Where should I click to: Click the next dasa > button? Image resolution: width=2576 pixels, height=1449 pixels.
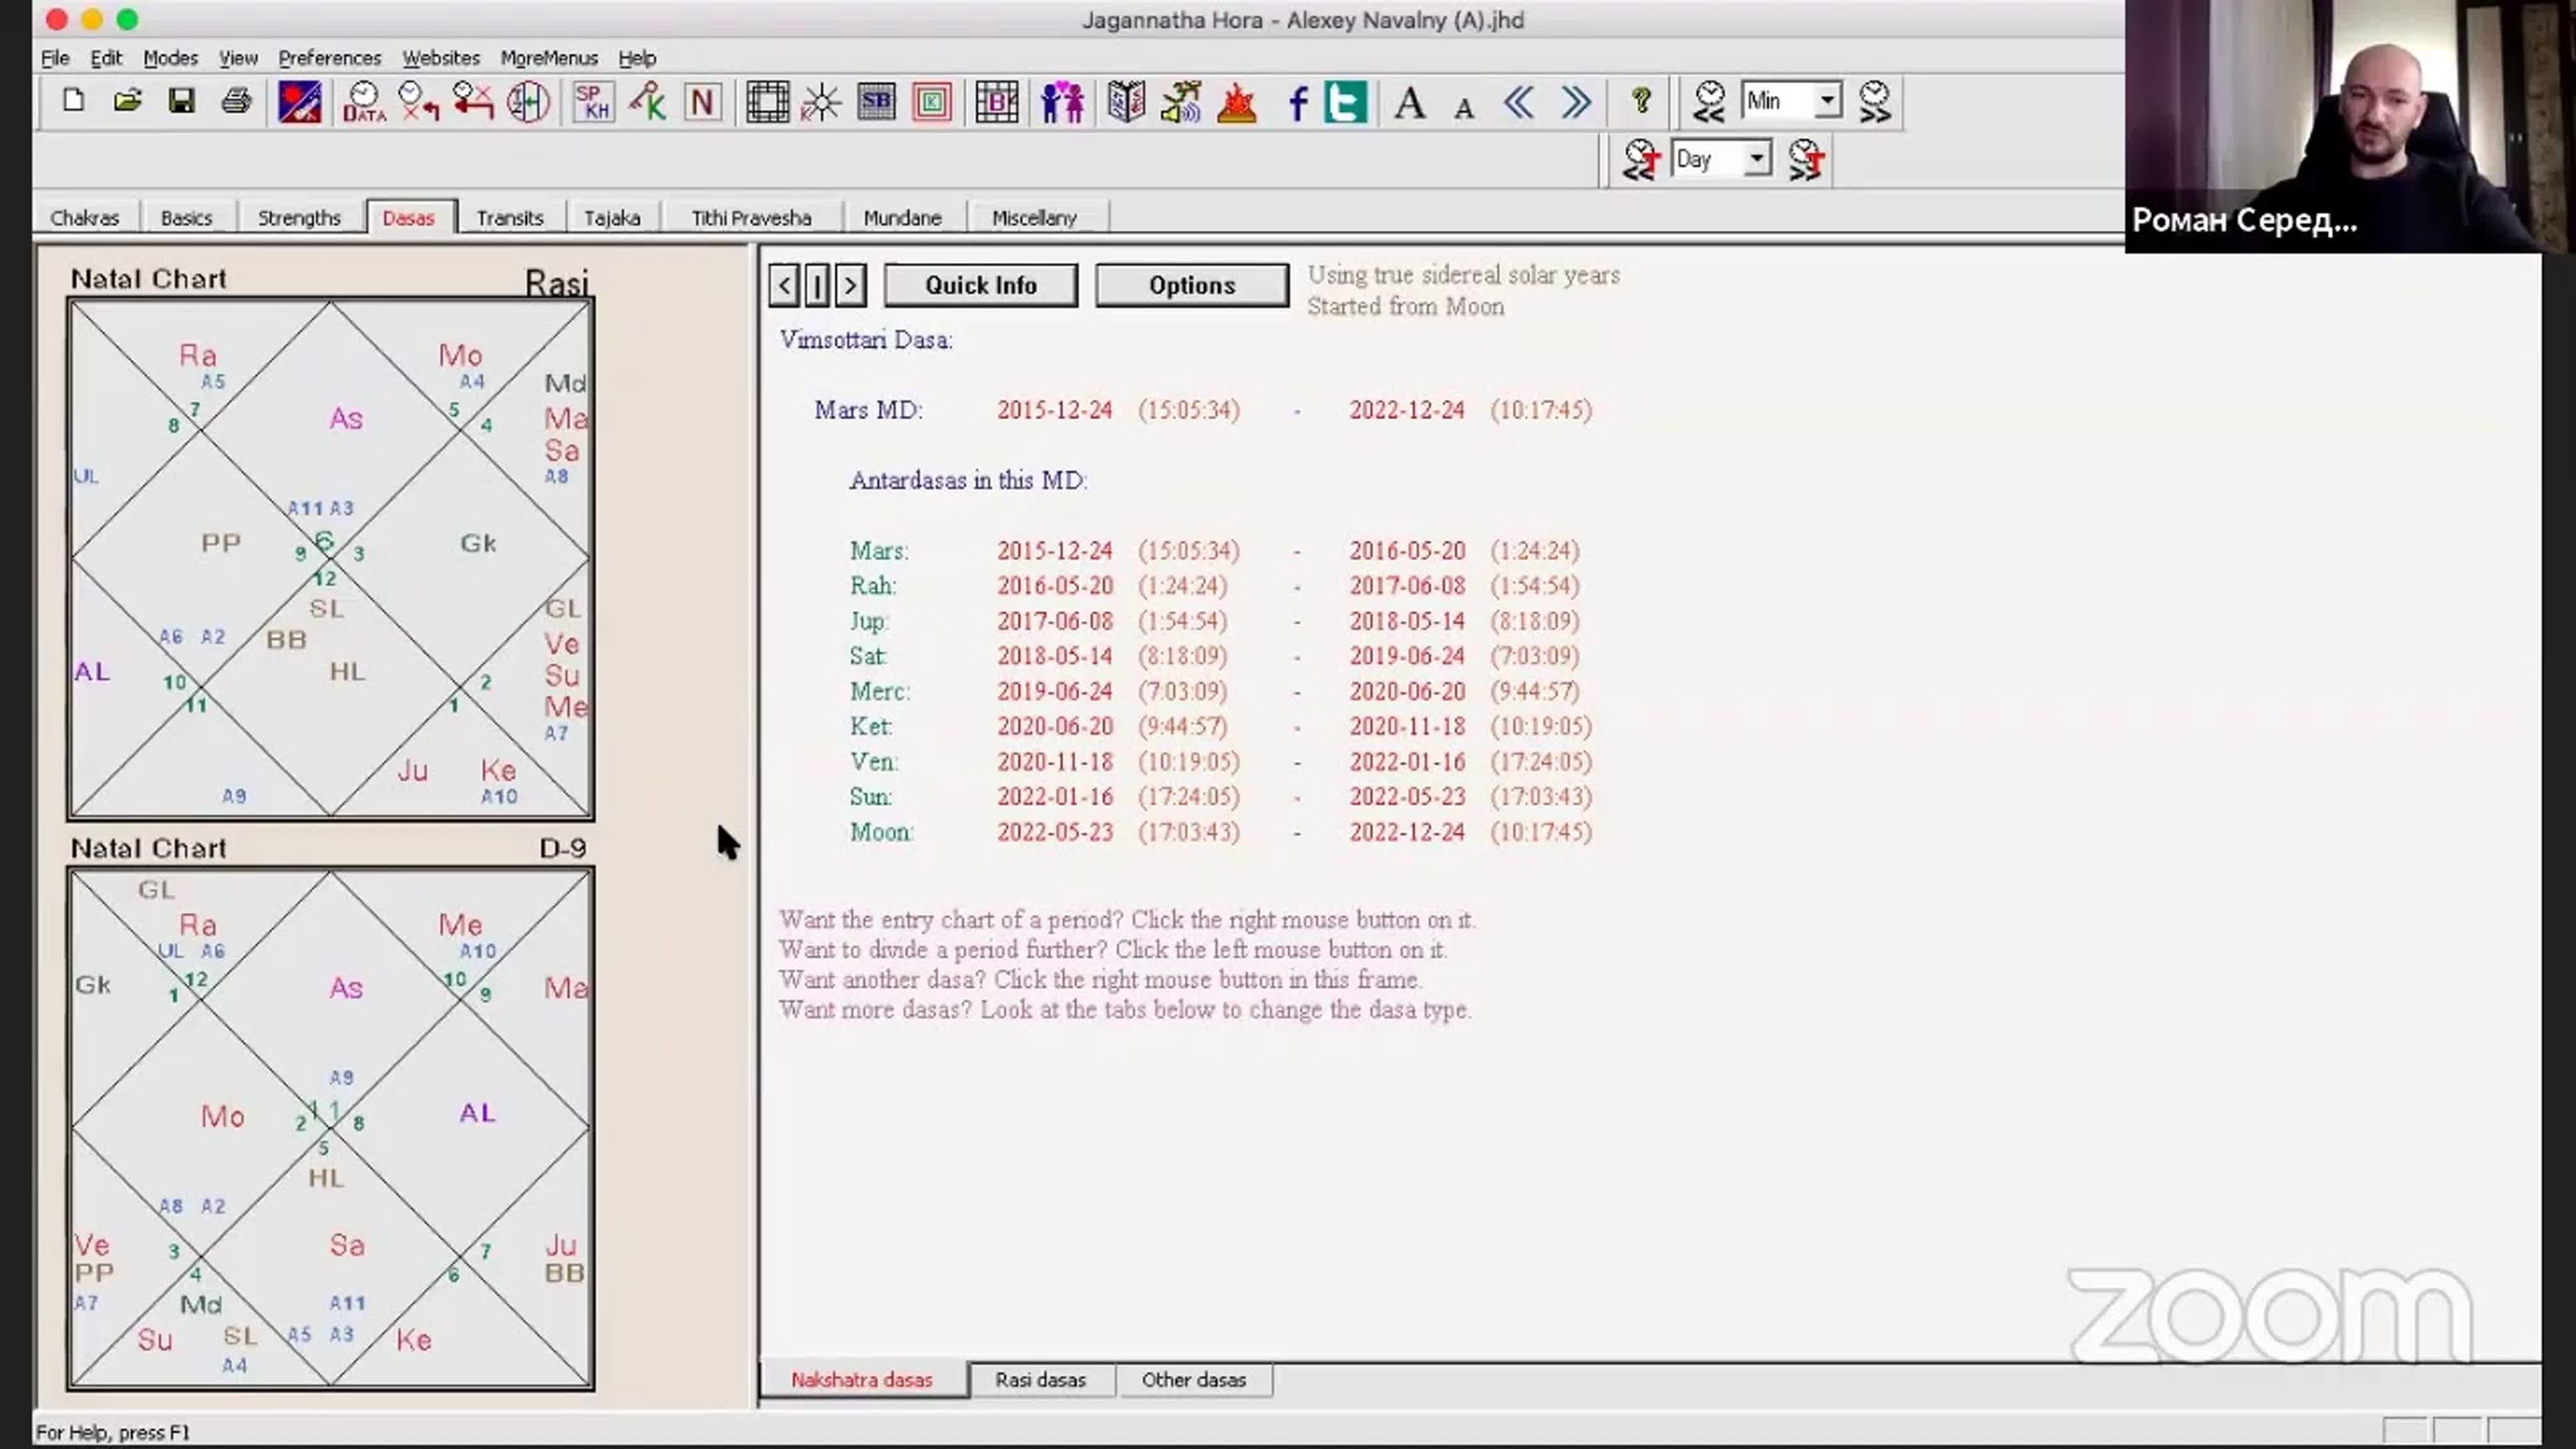click(x=850, y=285)
